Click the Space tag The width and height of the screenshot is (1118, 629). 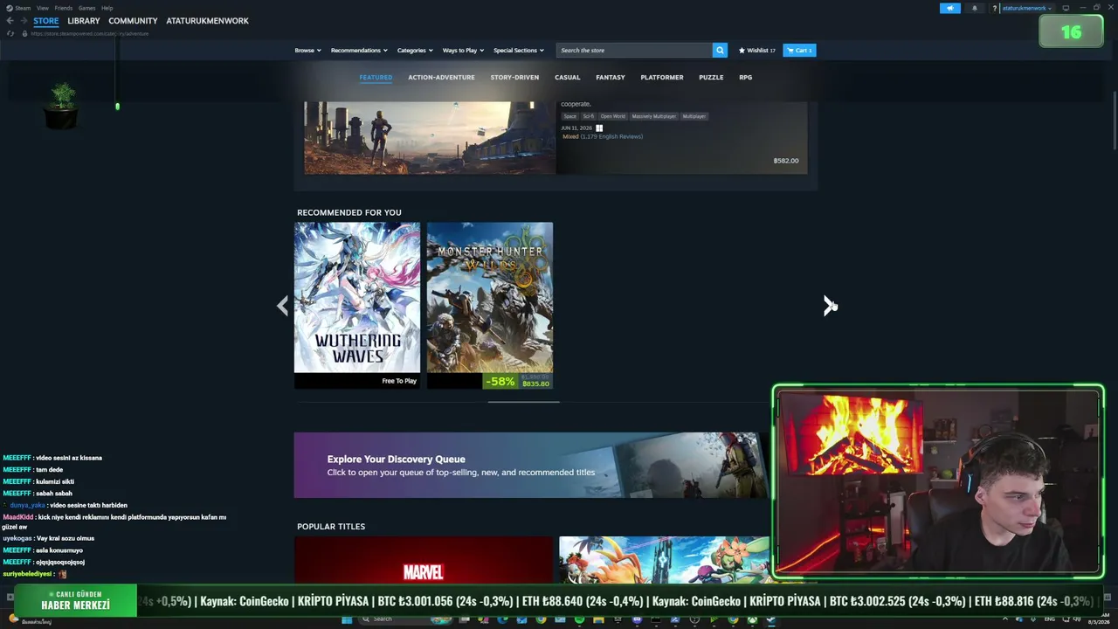569,116
